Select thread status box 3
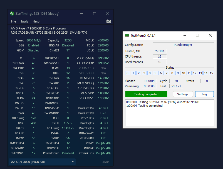This screenshot has width=223, height=169. [x=144, y=73]
